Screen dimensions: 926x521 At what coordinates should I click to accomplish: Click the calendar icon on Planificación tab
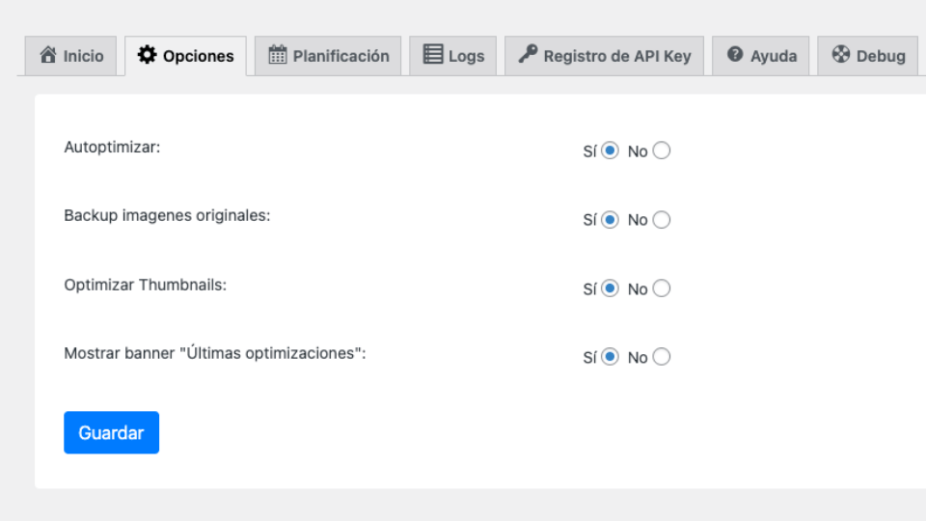pos(278,55)
